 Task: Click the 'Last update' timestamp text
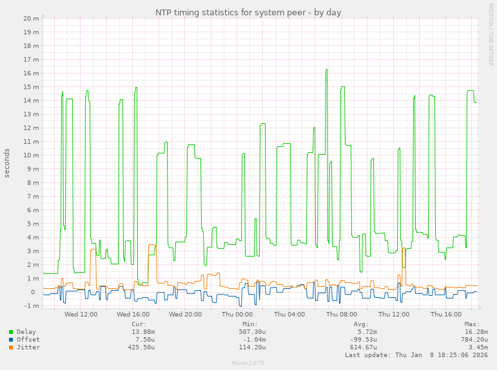416,355
